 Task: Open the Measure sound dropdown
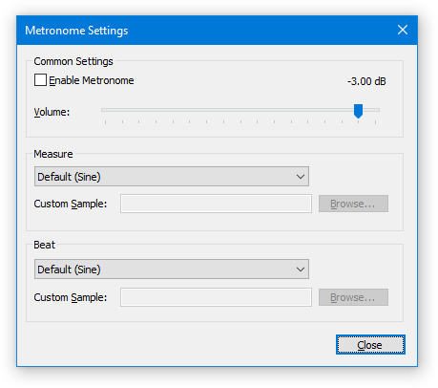point(172,177)
